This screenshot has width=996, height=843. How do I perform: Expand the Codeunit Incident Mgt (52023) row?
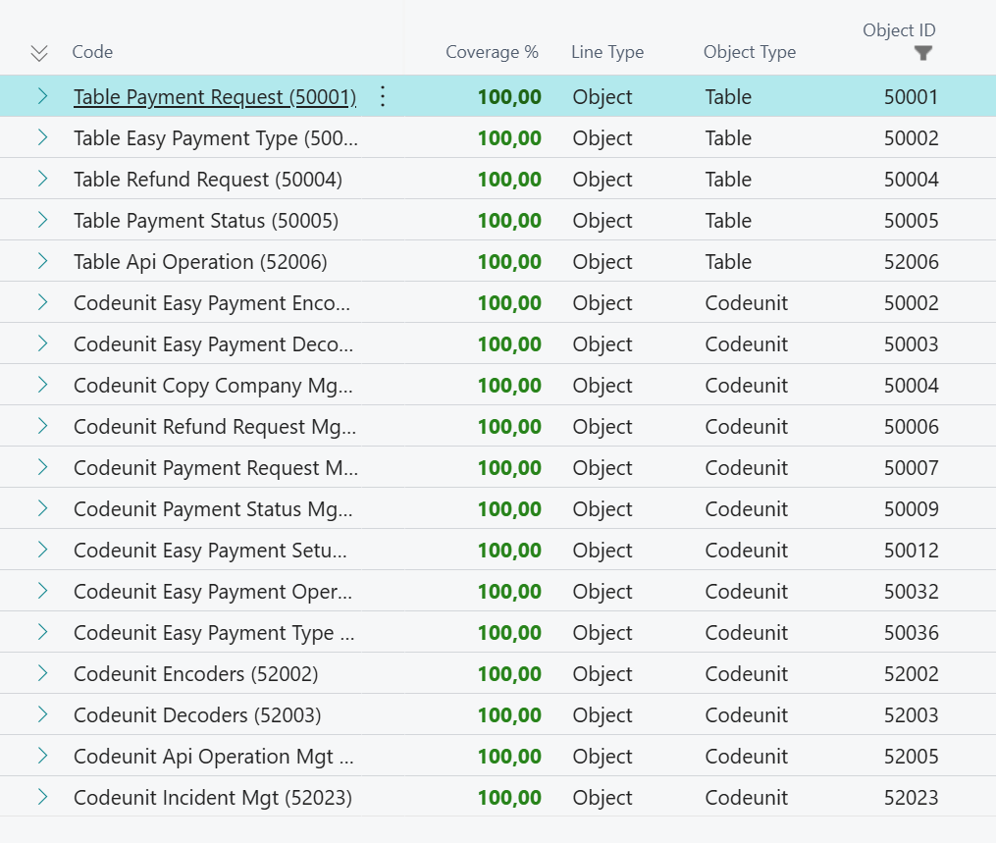click(x=42, y=797)
